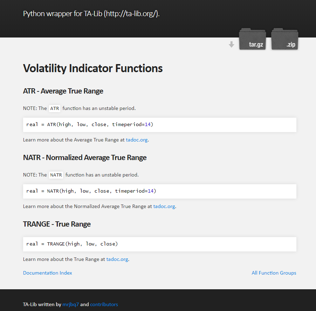316x311 pixels.
Task: Click the TRANGE code example block
Action: [160, 244]
